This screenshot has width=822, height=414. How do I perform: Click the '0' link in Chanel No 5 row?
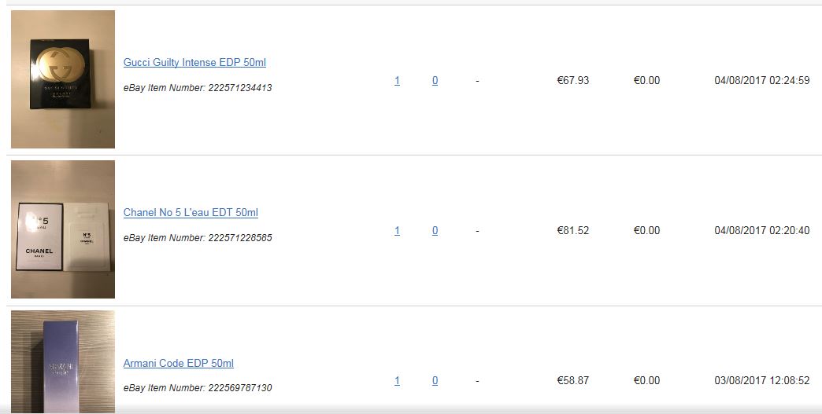435,230
